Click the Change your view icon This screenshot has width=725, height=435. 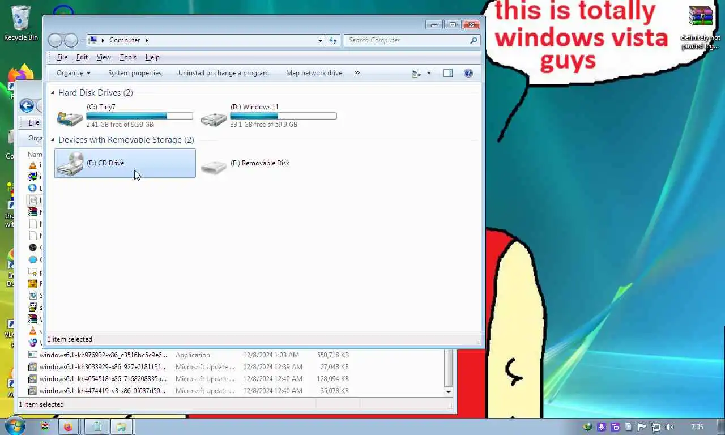[417, 73]
